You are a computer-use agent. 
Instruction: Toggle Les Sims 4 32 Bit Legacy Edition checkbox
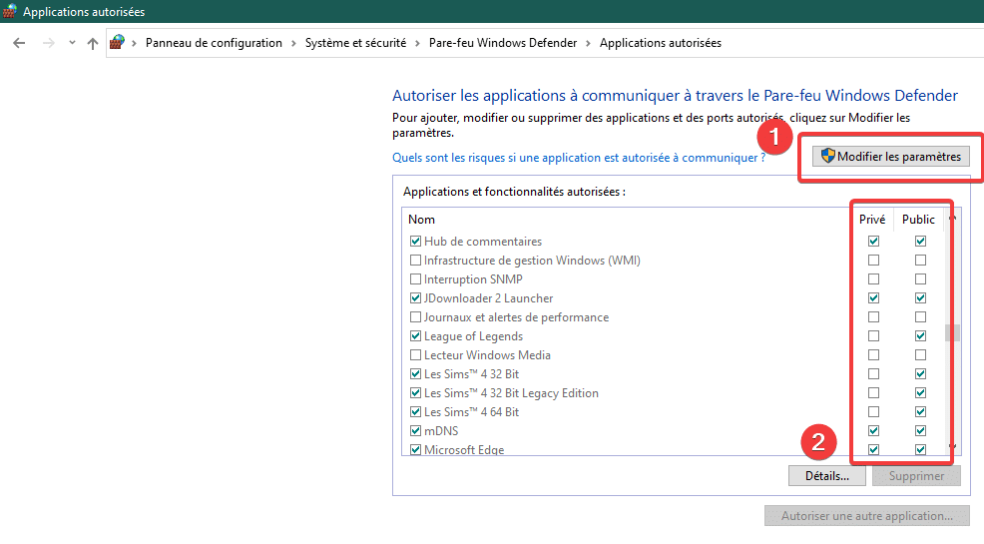415,393
